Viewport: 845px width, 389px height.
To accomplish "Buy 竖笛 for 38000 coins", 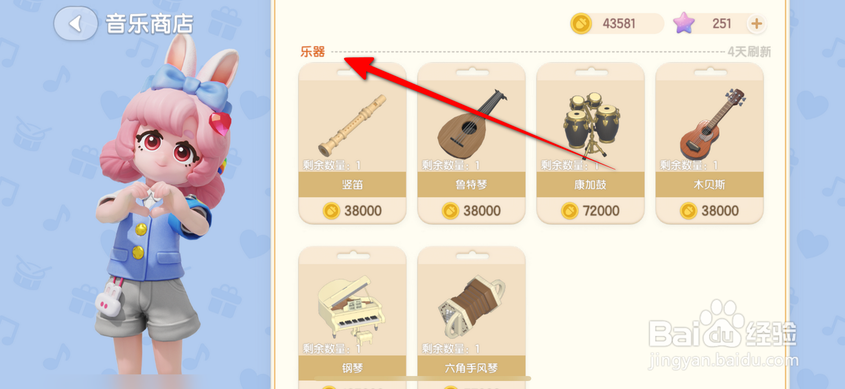I will pos(353,211).
